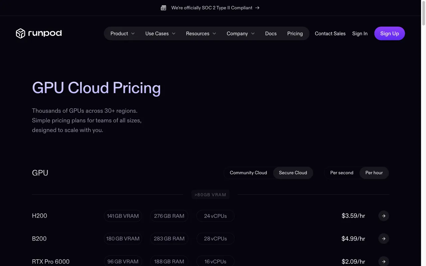The width and height of the screenshot is (426, 266).
Task: Open the Use Cases menu
Action: 160,34
